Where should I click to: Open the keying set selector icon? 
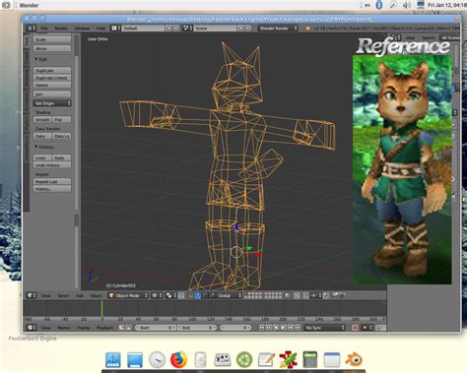[367, 328]
